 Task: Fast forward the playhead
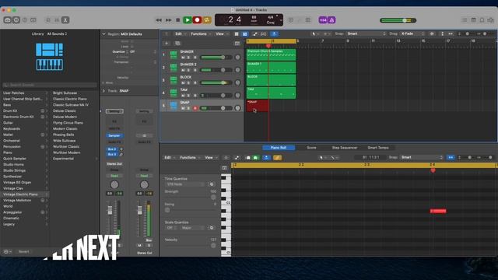tap(168, 20)
